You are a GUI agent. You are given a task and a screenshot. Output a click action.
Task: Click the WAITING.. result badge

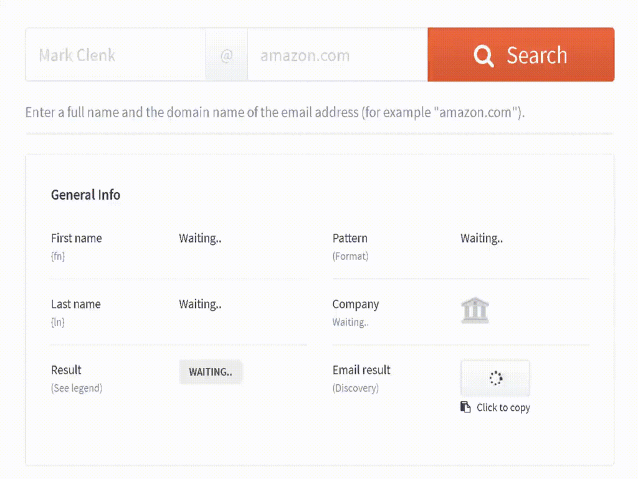211,372
